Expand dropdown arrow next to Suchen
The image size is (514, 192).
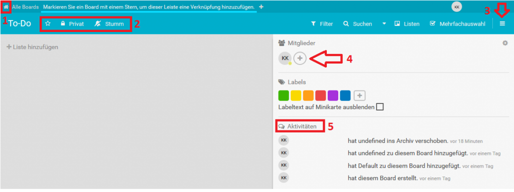(x=384, y=24)
